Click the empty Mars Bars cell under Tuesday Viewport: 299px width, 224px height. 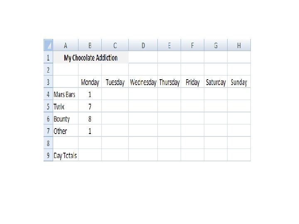(x=115, y=94)
